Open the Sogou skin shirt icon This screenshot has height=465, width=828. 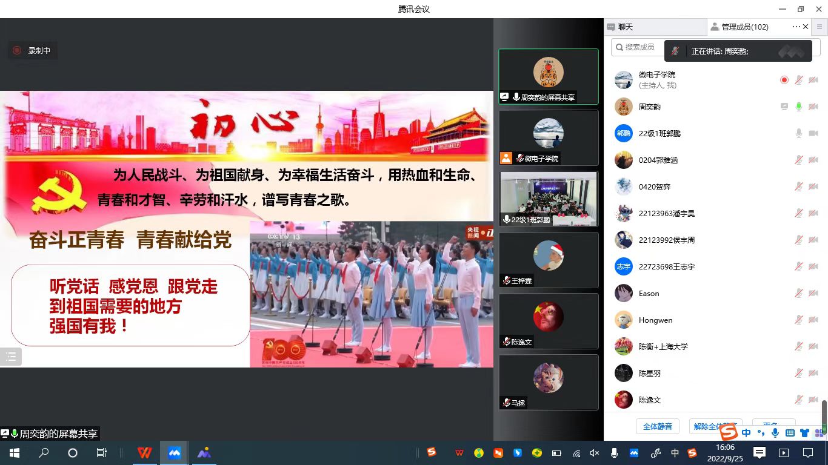[x=804, y=433]
